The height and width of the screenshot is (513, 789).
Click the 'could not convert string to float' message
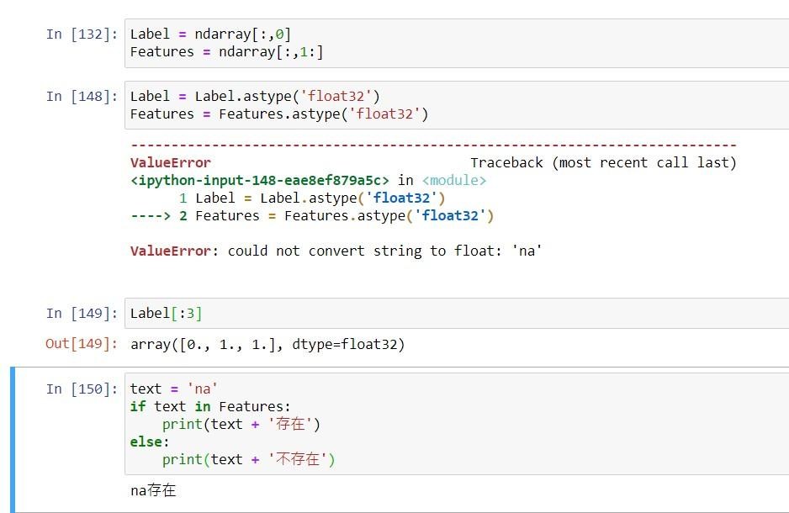pos(336,251)
